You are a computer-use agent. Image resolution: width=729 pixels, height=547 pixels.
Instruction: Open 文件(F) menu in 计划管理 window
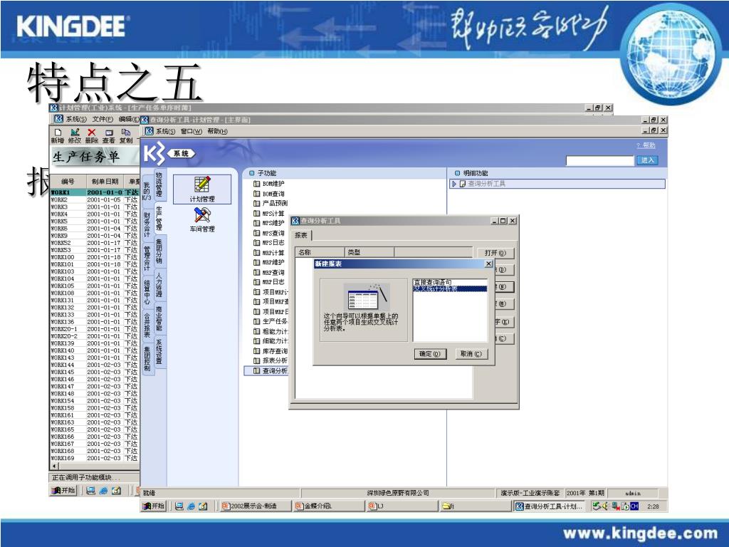pos(103,120)
